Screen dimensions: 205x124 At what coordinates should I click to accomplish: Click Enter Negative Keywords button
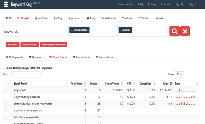tap(53, 45)
